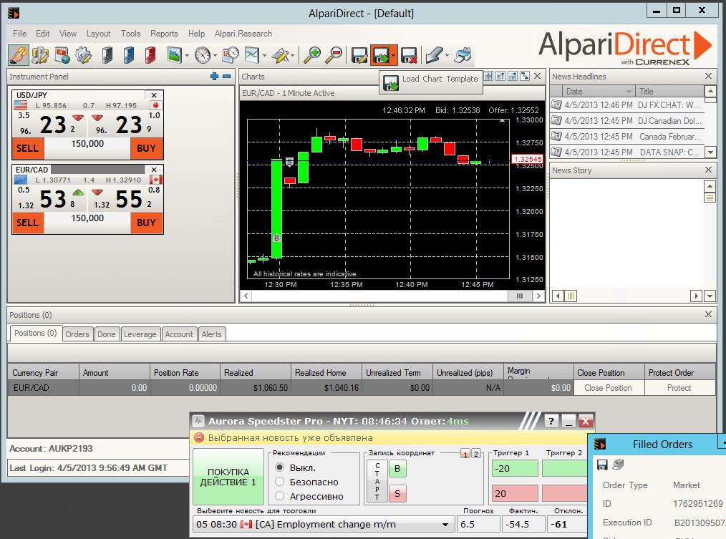Click the clock toolbar icon

click(203, 55)
